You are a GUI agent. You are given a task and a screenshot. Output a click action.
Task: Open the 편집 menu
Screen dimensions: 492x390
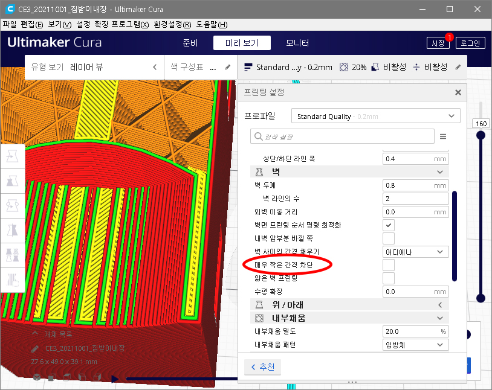[31, 25]
